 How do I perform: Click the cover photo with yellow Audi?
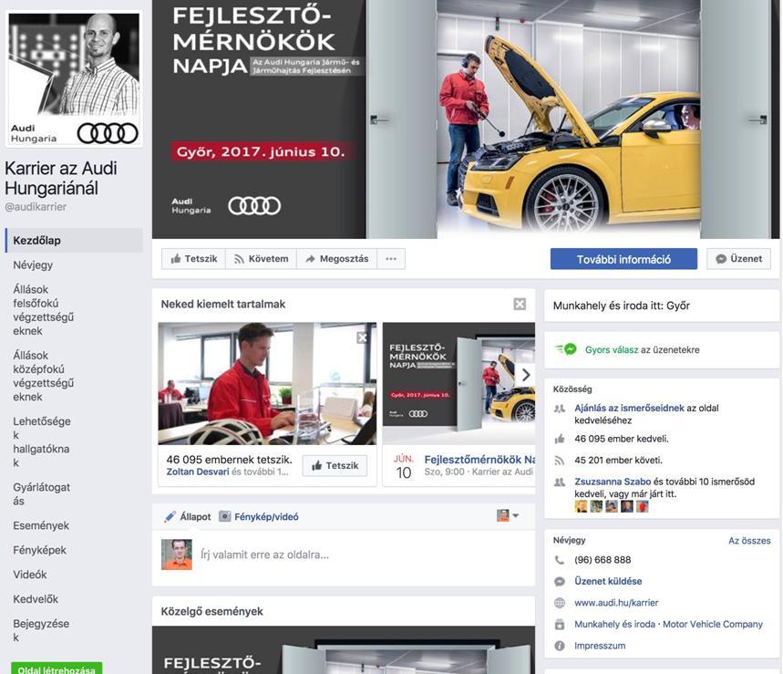pos(466,119)
